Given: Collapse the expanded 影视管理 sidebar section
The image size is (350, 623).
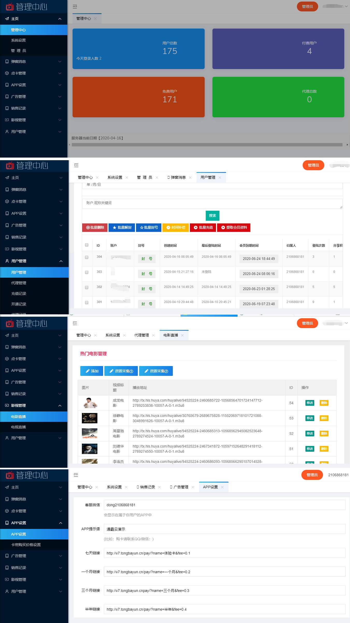Looking at the screenshot, I should tap(60, 405).
